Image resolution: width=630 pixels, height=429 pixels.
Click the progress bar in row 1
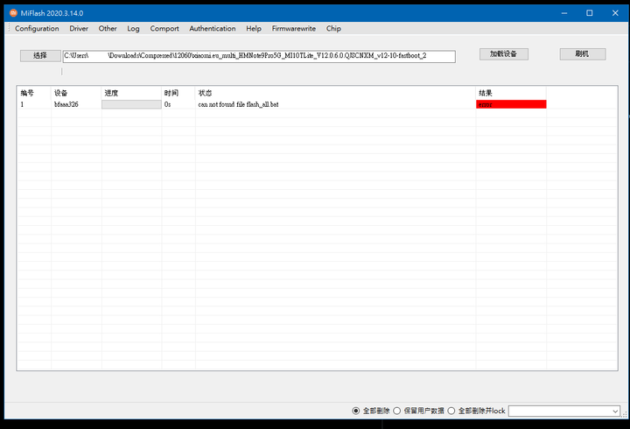(131, 104)
